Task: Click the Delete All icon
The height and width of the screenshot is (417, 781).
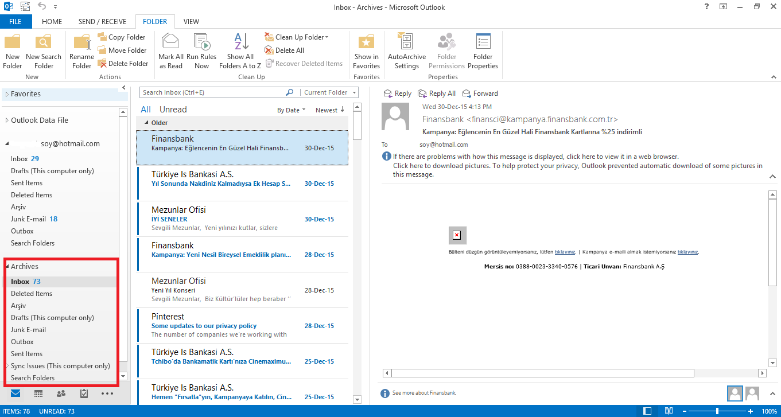Action: point(284,50)
